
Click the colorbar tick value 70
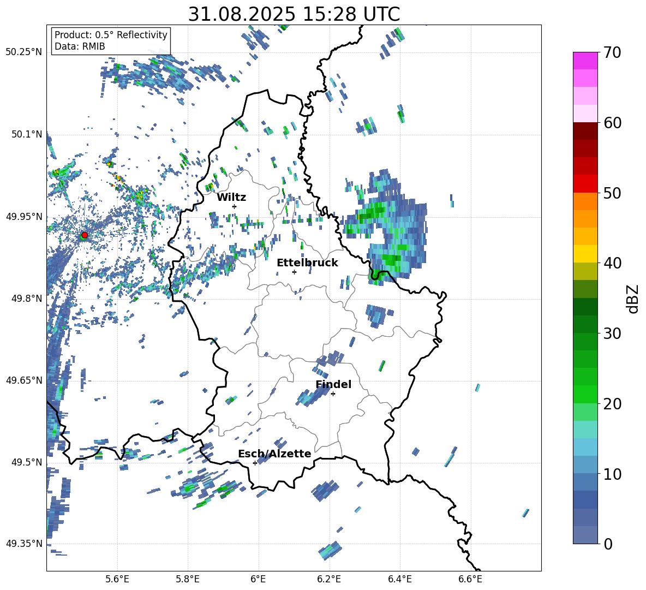coord(612,52)
